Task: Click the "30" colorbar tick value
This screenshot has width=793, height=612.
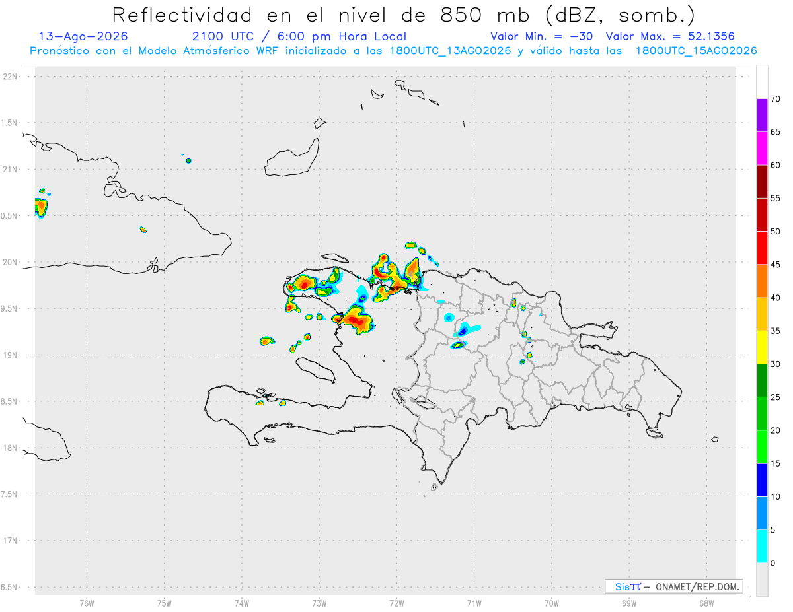Action: pos(775,364)
